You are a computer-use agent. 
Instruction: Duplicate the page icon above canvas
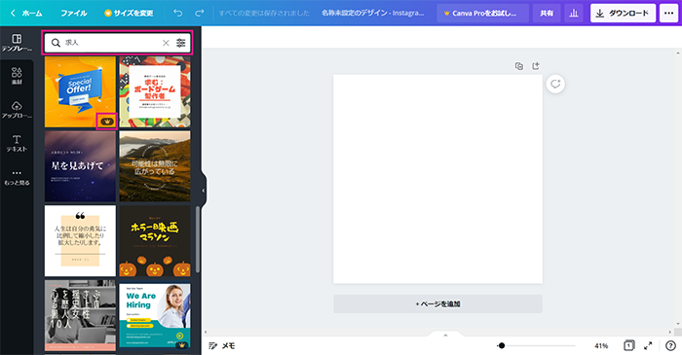[519, 66]
